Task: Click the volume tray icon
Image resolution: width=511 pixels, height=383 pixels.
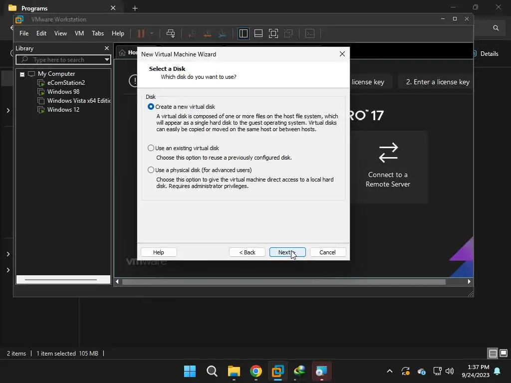Action: click(450, 371)
